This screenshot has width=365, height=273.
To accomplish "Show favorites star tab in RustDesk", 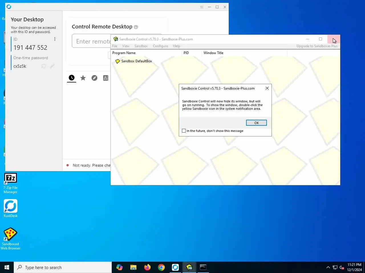I will pyautogui.click(x=83, y=78).
